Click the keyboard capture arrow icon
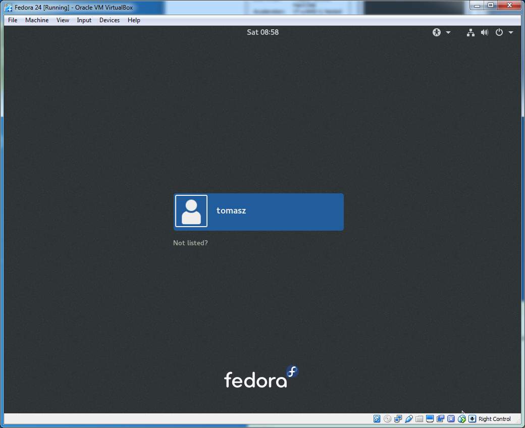525x428 pixels. click(x=472, y=418)
